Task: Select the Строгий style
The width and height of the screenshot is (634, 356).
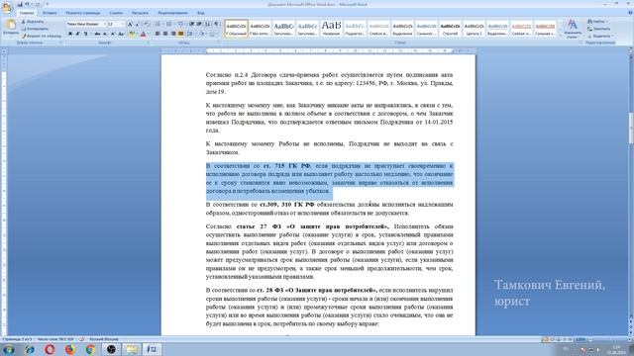Action: pos(450,29)
